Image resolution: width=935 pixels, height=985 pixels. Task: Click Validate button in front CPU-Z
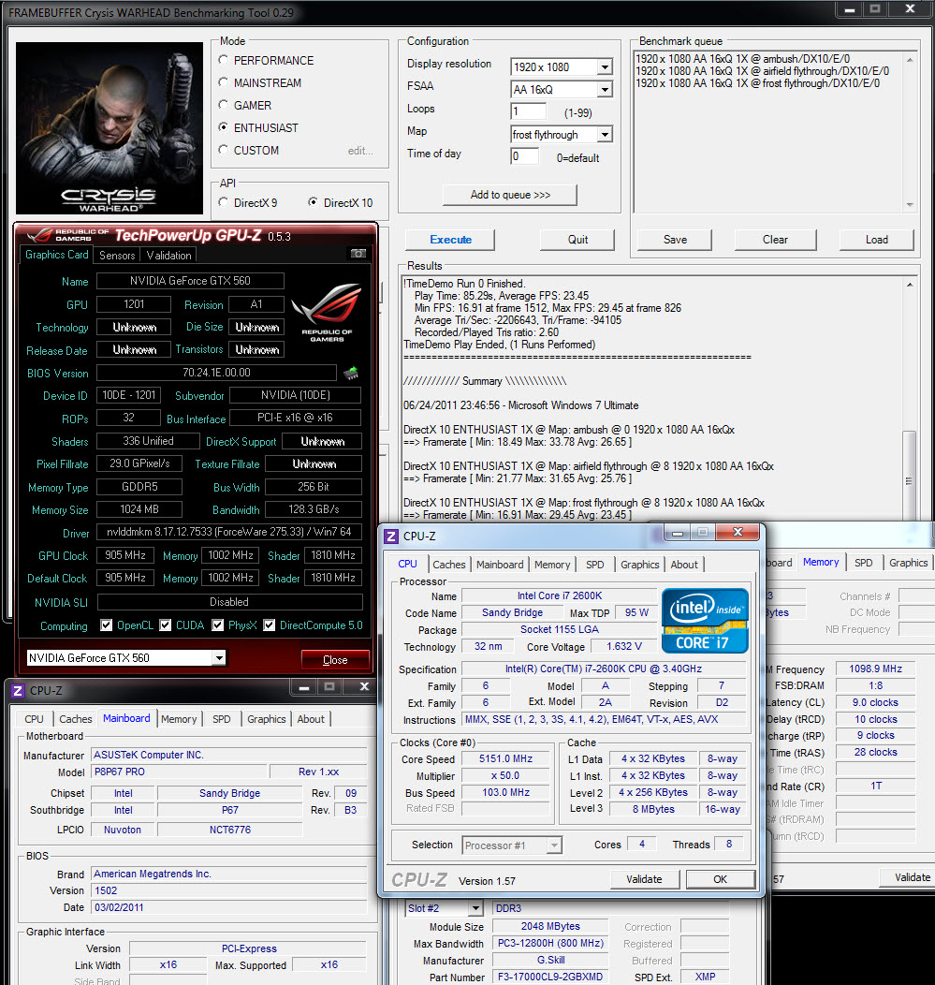click(x=644, y=879)
